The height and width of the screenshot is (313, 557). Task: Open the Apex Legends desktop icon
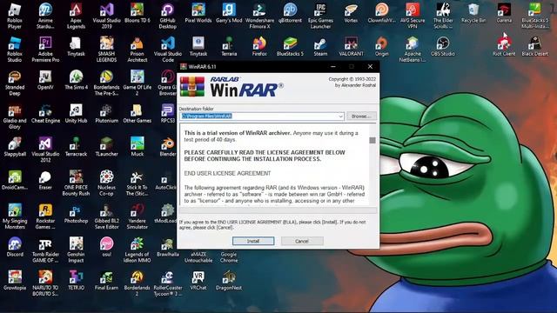click(76, 16)
